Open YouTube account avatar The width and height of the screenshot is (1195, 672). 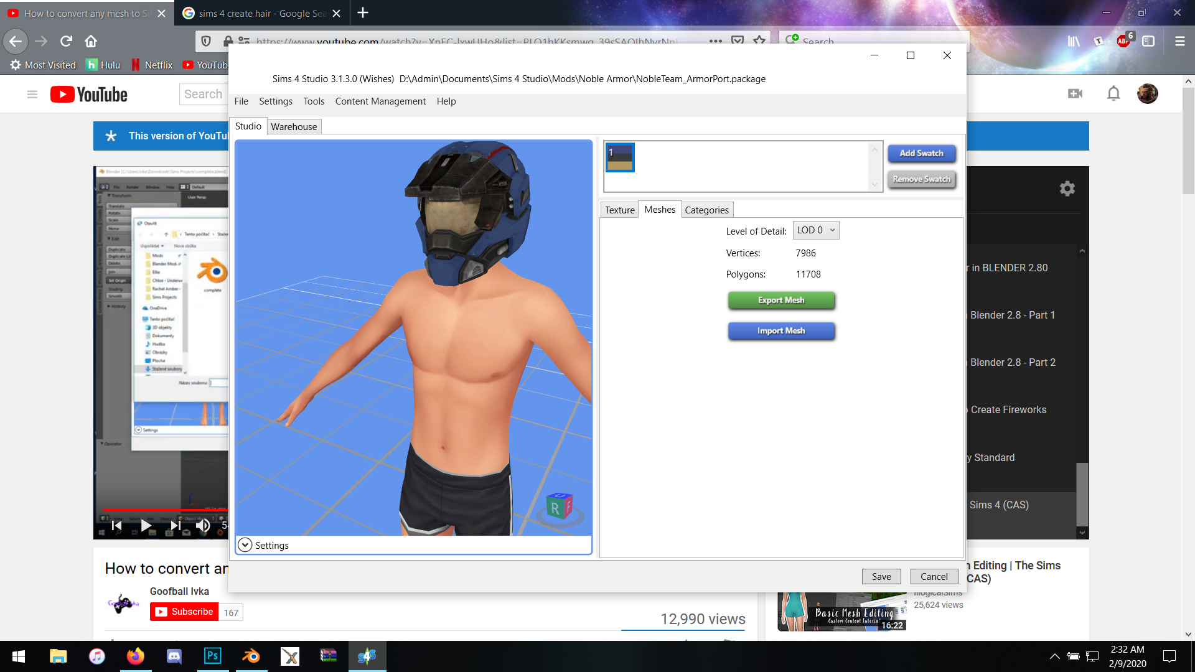(x=1148, y=93)
